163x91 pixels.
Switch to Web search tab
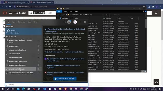29,22
